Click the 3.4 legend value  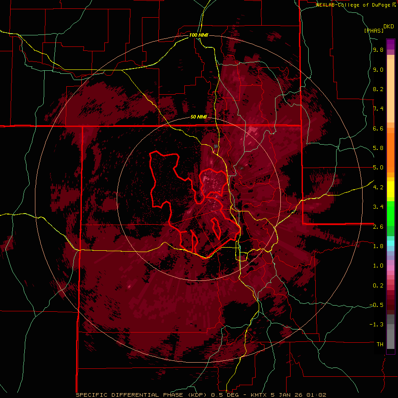378,207
